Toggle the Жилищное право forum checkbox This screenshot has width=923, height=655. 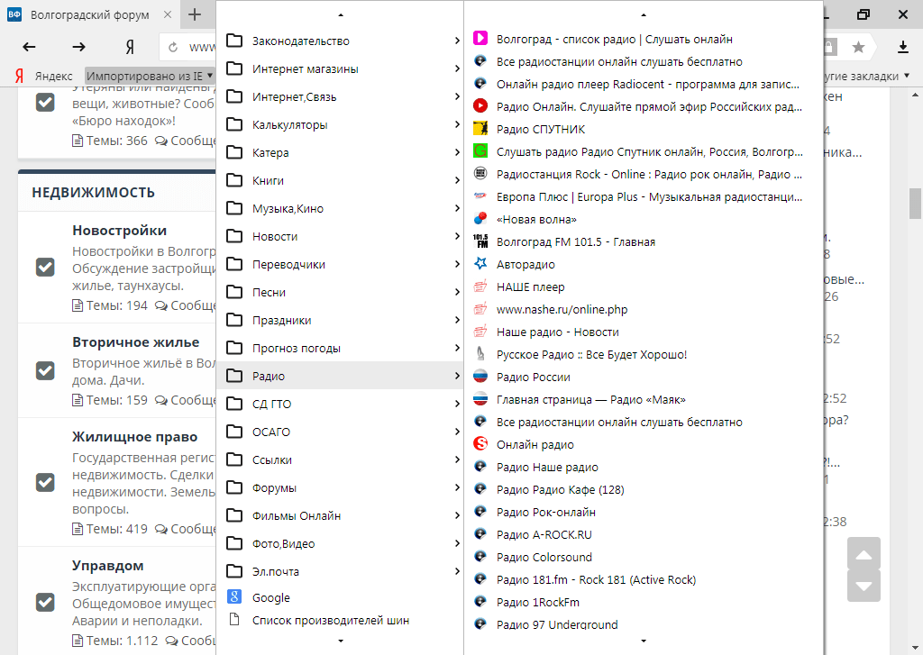click(x=45, y=483)
